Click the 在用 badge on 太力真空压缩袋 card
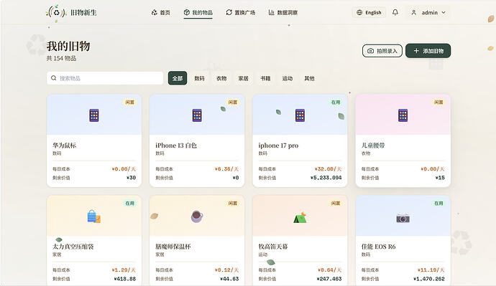The height and width of the screenshot is (286, 496). [x=129, y=204]
